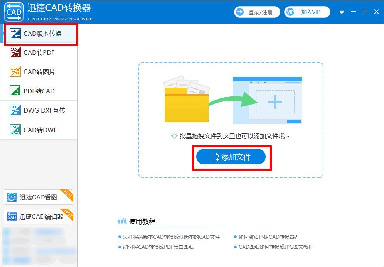Switch to CAD转图片 mode
This screenshot has height=267, width=384.
[x=39, y=72]
